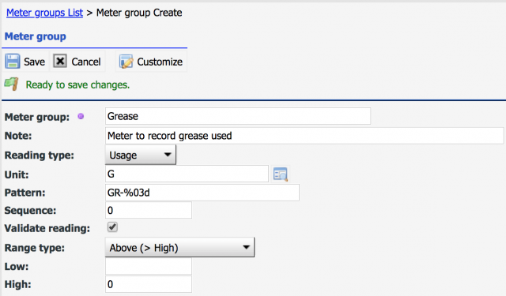Click the empty Low value field
This screenshot has width=506, height=296.
(x=149, y=266)
